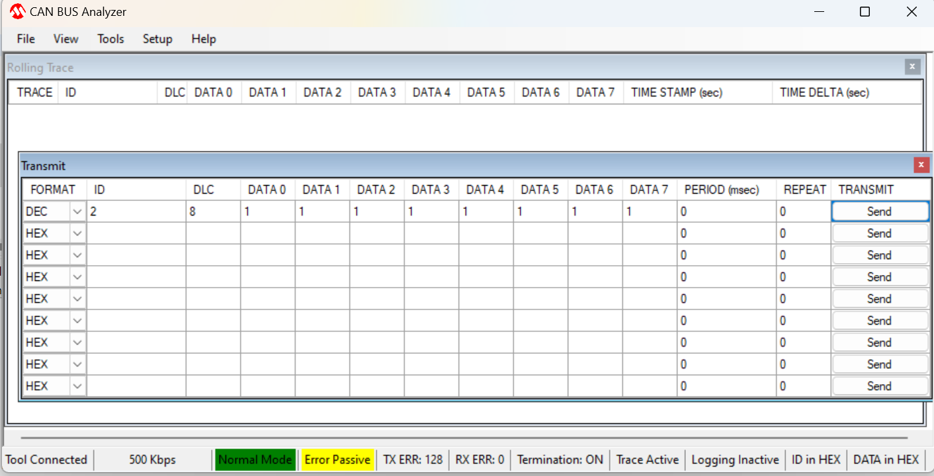934x476 pixels.
Task: Open the Help menu
Action: click(x=204, y=39)
